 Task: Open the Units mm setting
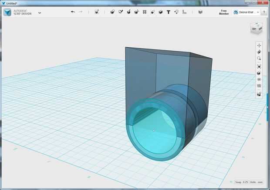[x=256, y=182]
